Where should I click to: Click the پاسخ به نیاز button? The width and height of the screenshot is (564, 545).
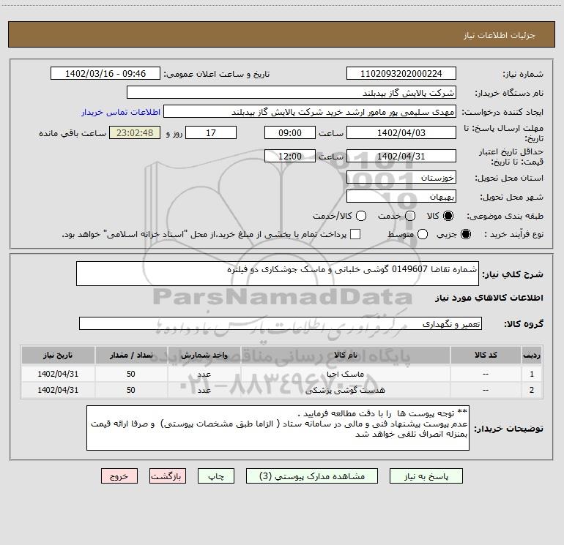(426, 476)
